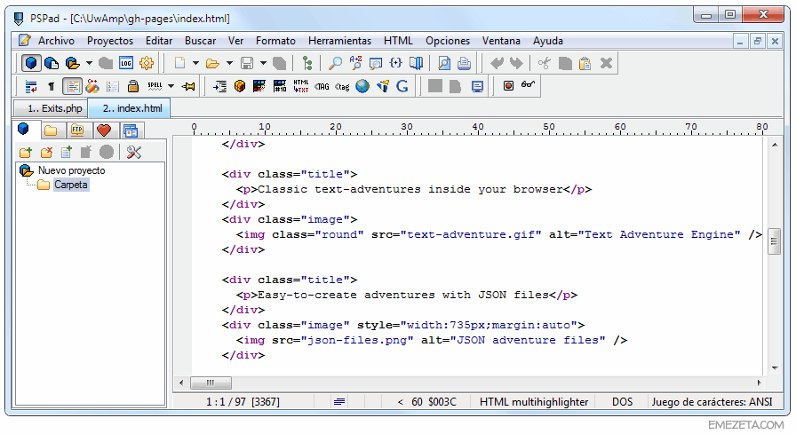Click the matching bracket braces icon
The width and height of the screenshot is (796, 434).
pyautogui.click(x=395, y=63)
